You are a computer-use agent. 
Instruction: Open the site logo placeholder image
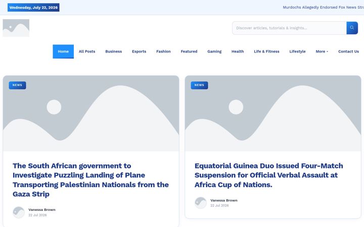click(x=16, y=28)
